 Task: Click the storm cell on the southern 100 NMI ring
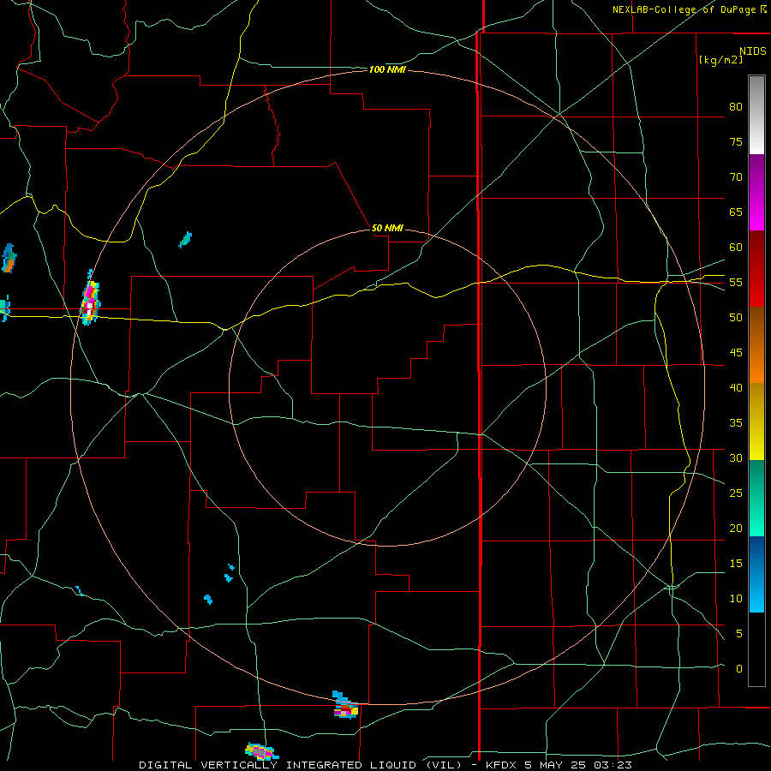click(x=345, y=705)
